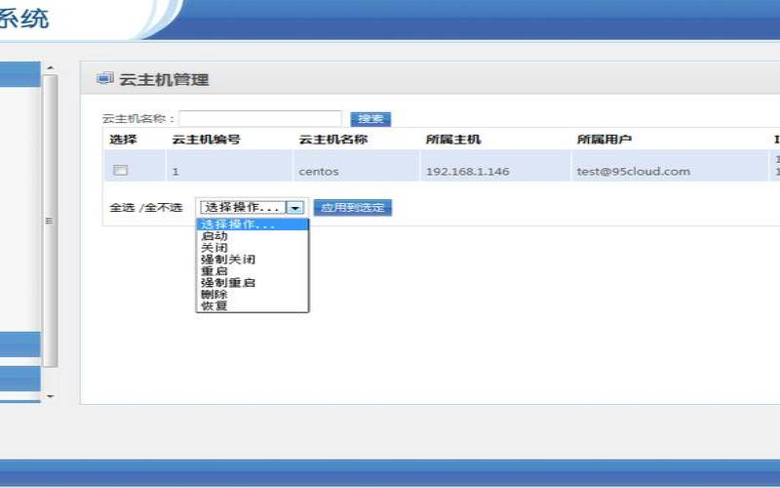Select 重启 in the dropdown list
The width and height of the screenshot is (780, 488).
[214, 271]
